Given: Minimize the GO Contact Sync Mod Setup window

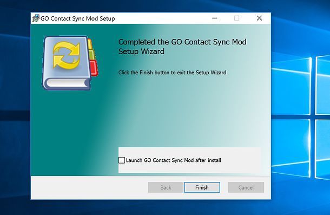Looking at the screenshot, I should 214,18.
